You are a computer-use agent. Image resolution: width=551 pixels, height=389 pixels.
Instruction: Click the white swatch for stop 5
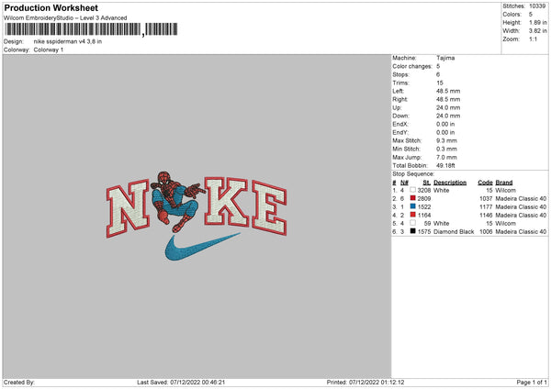click(x=413, y=223)
